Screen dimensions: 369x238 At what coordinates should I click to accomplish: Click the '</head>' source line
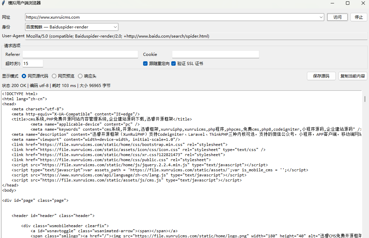tap(11, 185)
